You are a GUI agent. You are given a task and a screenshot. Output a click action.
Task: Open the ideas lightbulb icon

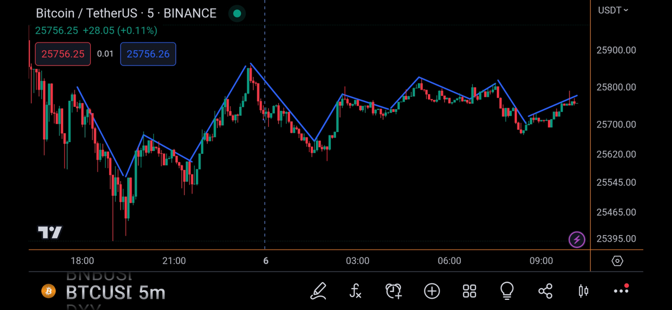[507, 290]
